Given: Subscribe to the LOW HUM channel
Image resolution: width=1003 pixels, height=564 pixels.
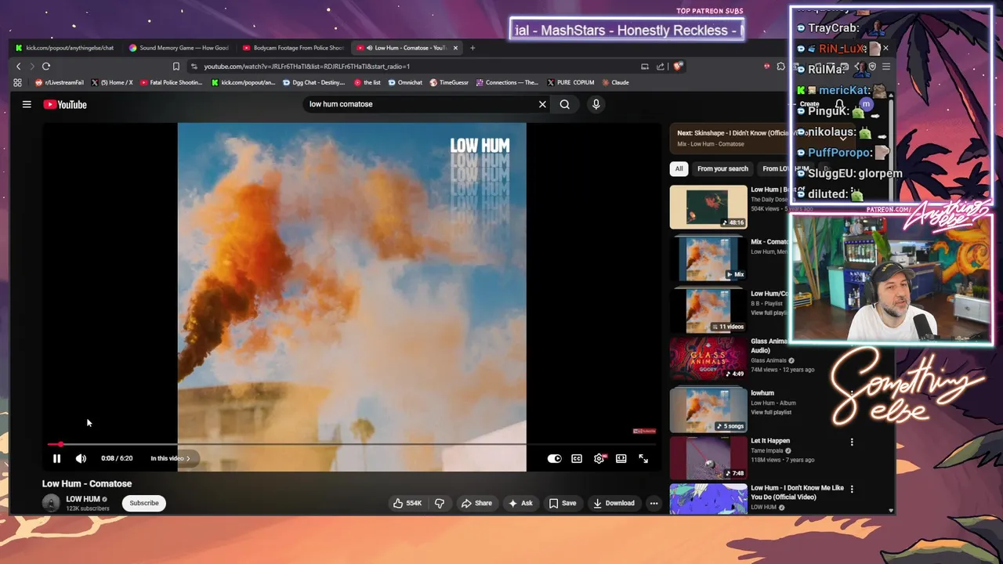Looking at the screenshot, I should (144, 503).
